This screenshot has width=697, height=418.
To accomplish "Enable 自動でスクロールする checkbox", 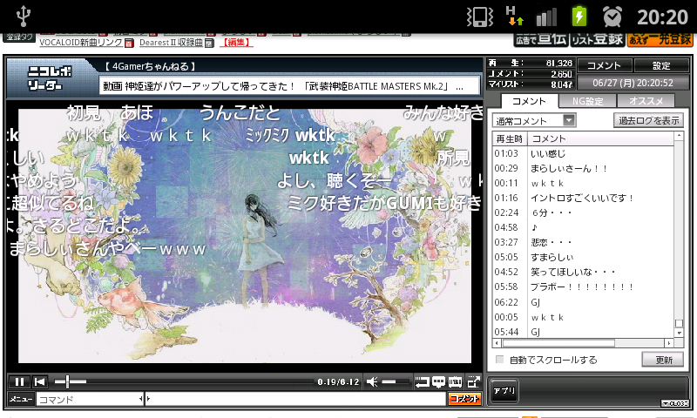I will [499, 360].
